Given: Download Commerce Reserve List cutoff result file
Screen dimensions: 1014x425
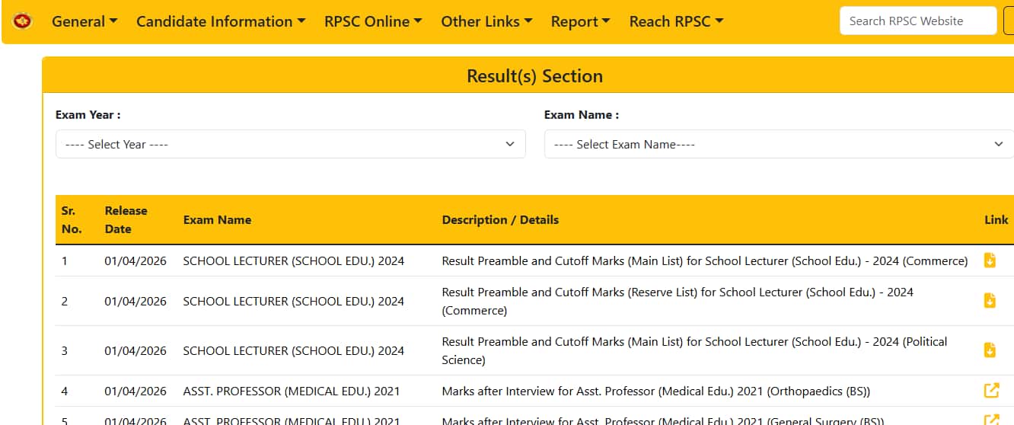Looking at the screenshot, I should point(990,301).
